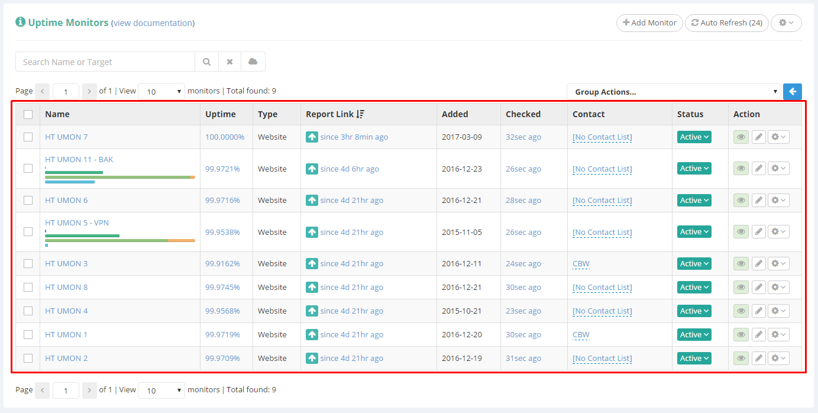Toggle the eye icon for HT UMON 3
Viewport: 818px width, 413px height.
pos(740,264)
